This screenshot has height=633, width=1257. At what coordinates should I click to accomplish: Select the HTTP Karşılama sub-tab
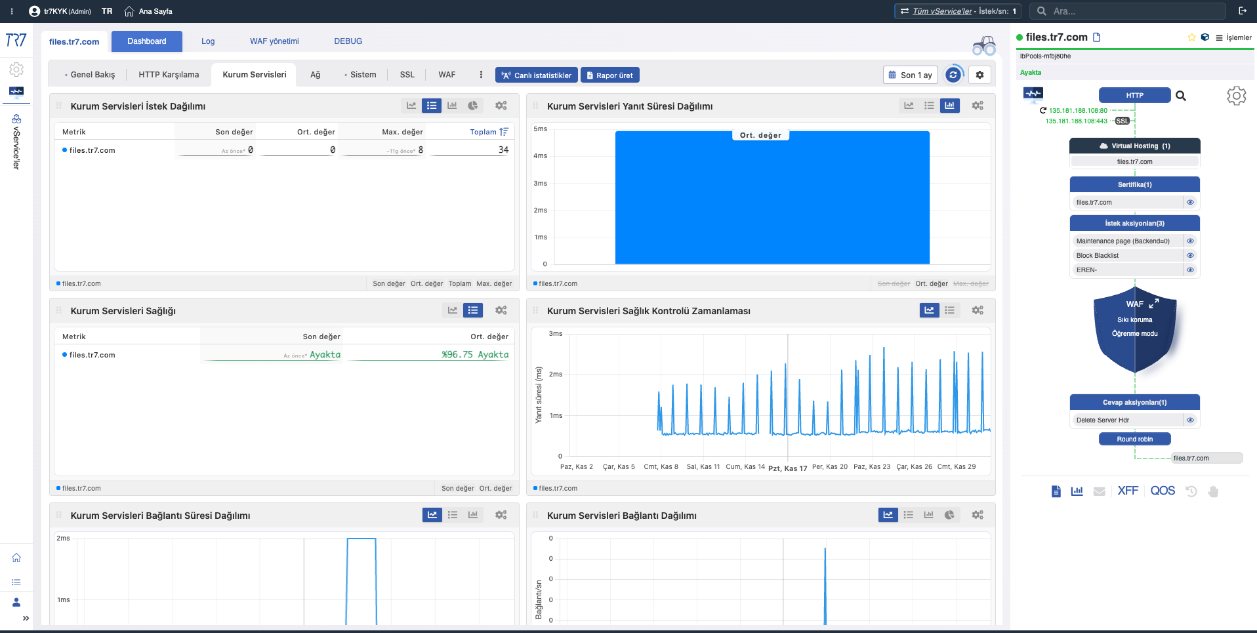point(169,75)
